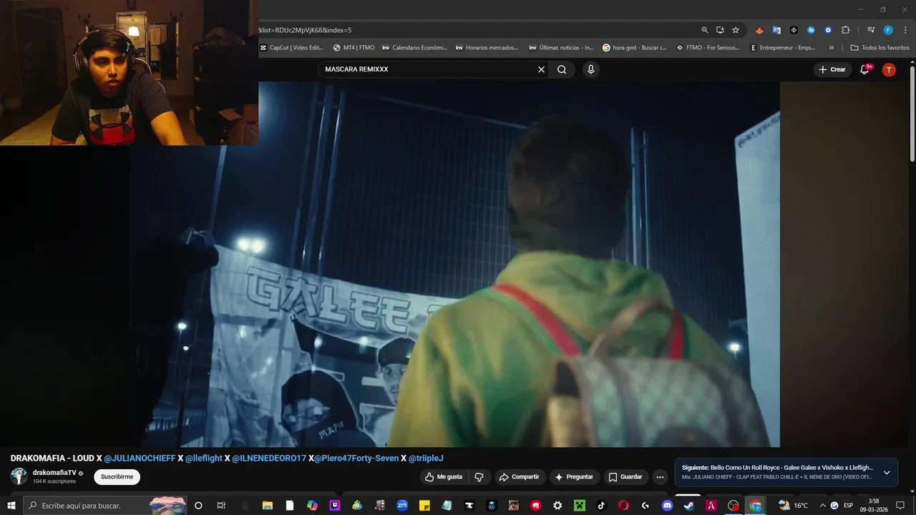Click the video player to pause
This screenshot has width=916, height=515.
(x=454, y=264)
